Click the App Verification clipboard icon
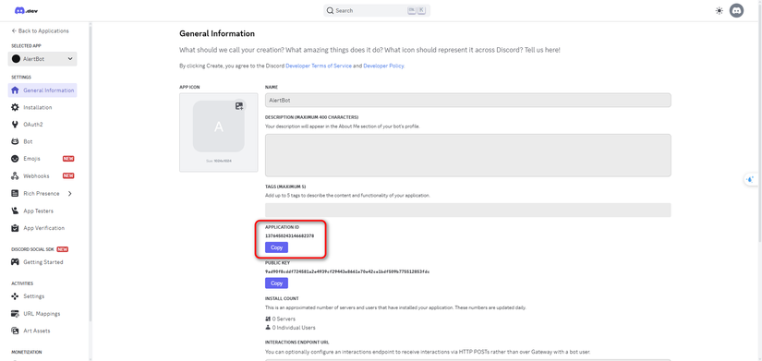 click(15, 228)
